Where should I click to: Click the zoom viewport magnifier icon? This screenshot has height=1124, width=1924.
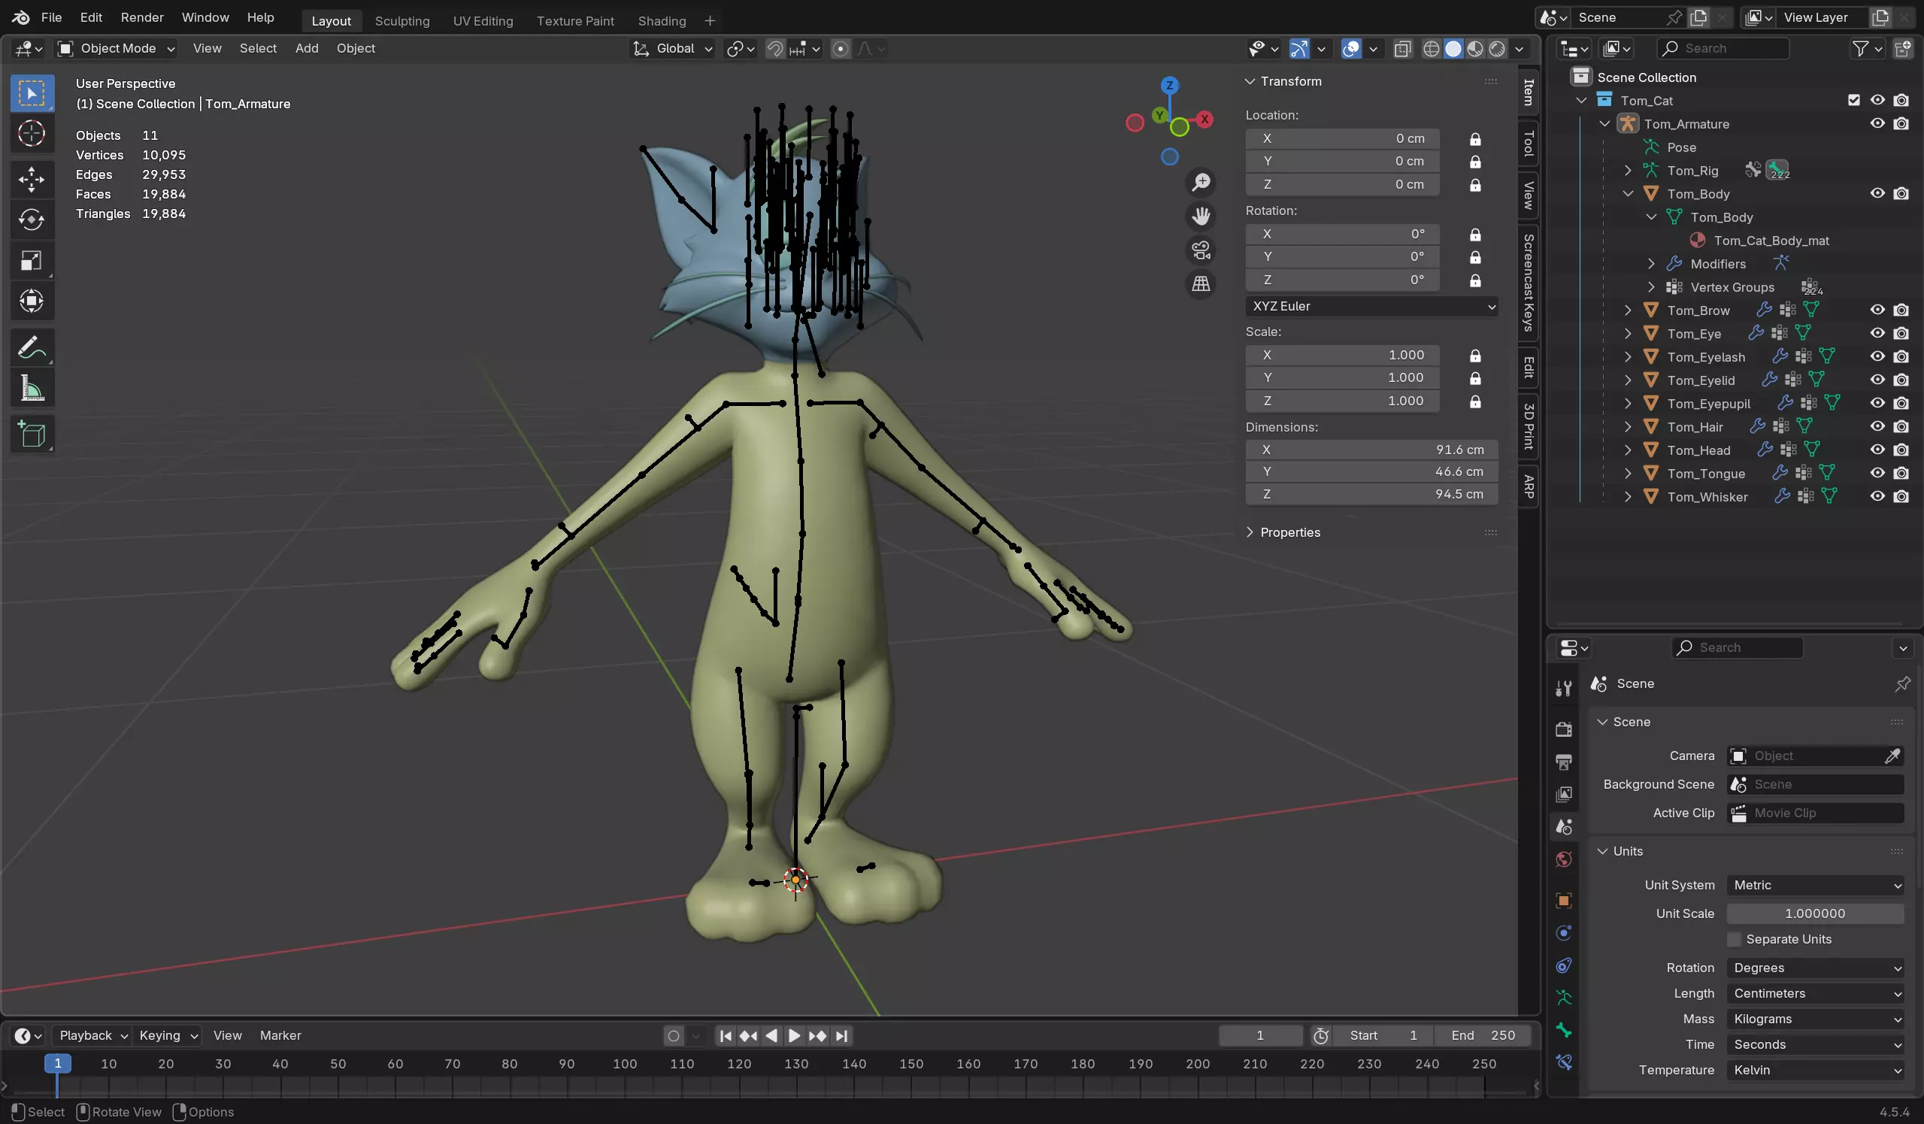(1201, 182)
